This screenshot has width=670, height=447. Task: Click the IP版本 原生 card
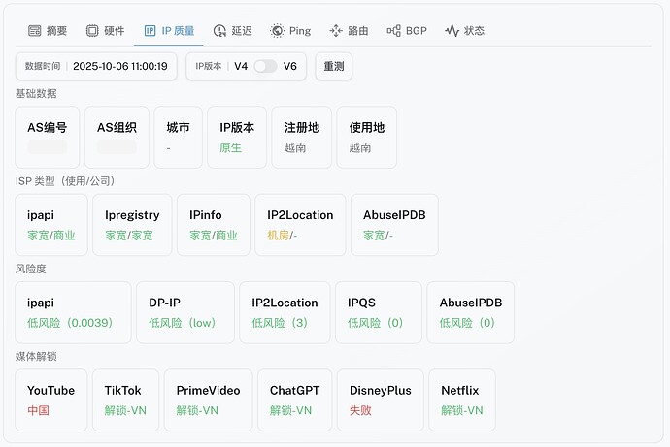tap(237, 138)
